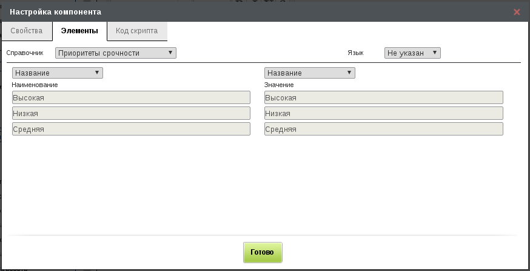530x271 pixels.
Task: Click the Низкая field under Значение
Action: (x=384, y=113)
